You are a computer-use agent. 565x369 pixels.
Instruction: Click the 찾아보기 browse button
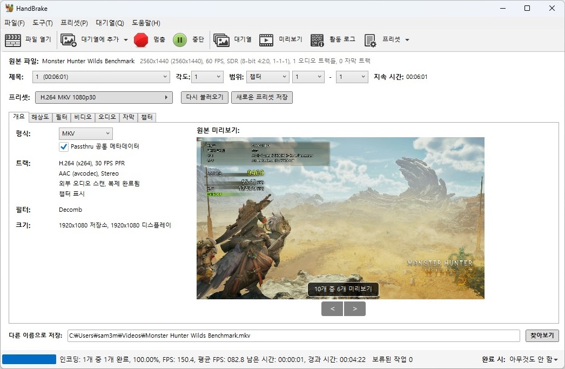(x=542, y=336)
